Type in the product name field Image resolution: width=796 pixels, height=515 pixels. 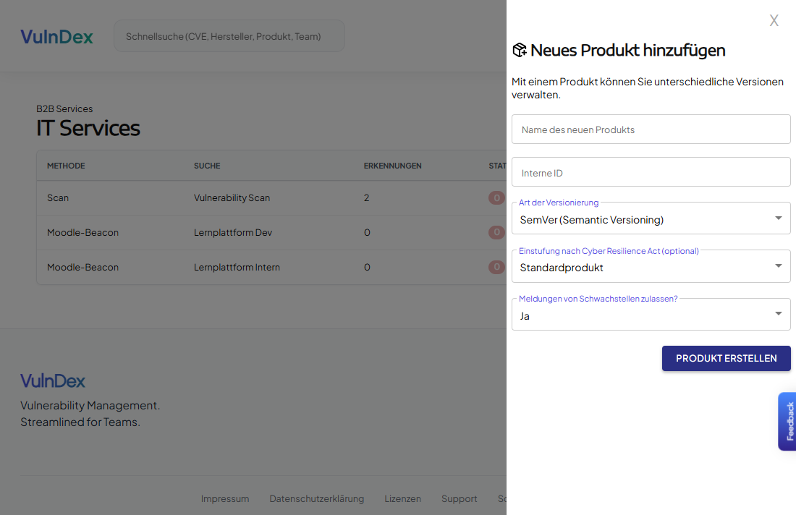click(x=651, y=129)
